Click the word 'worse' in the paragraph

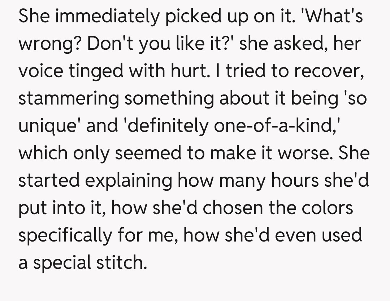314,153
